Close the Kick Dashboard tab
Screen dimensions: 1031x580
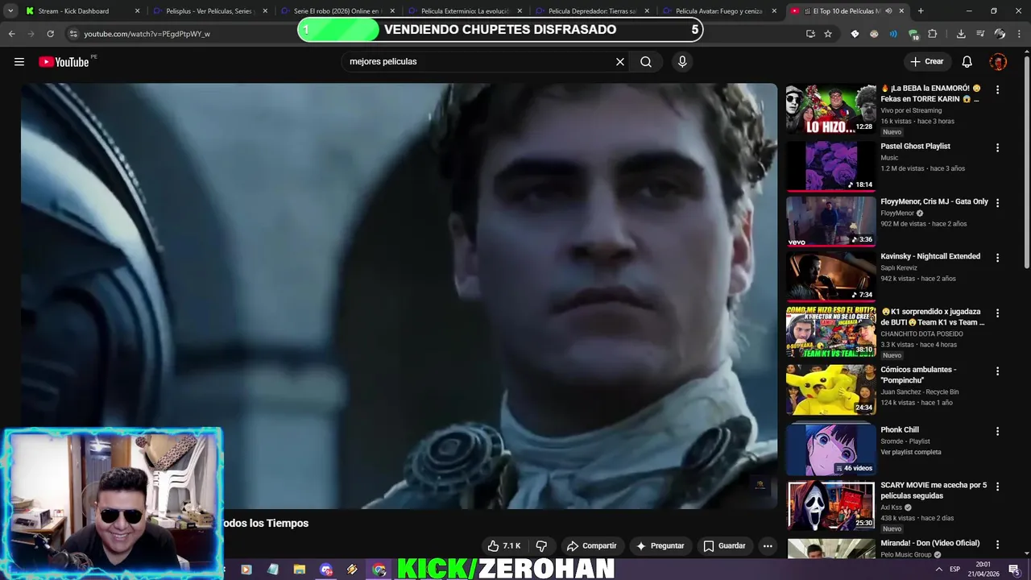(x=137, y=11)
